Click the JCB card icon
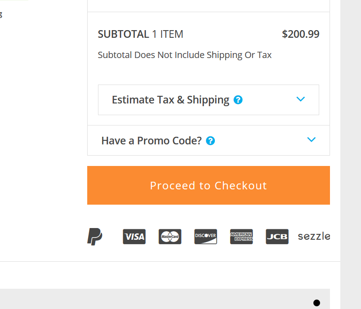 click(277, 237)
